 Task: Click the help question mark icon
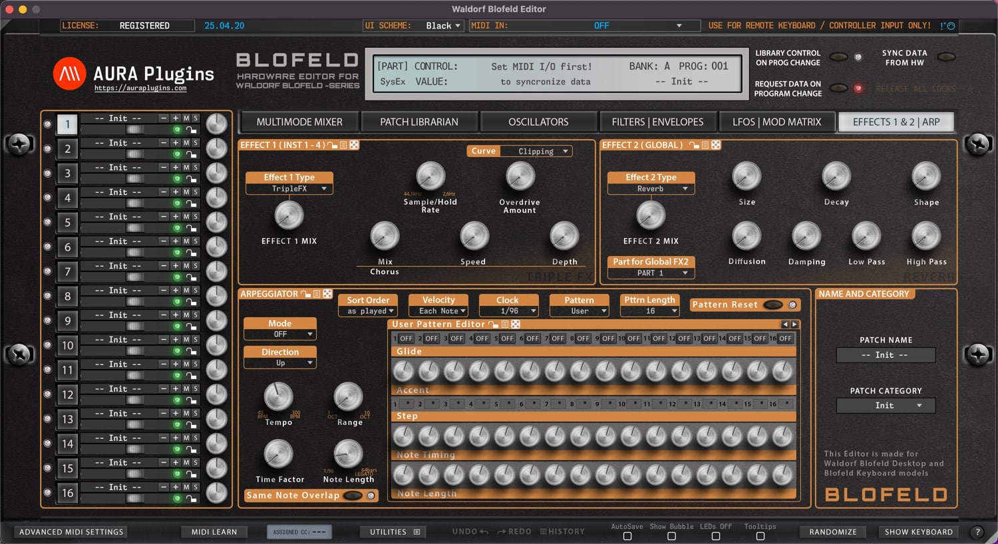(x=977, y=532)
